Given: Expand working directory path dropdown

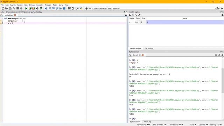Looking at the screenshot, I should coord(215,8).
